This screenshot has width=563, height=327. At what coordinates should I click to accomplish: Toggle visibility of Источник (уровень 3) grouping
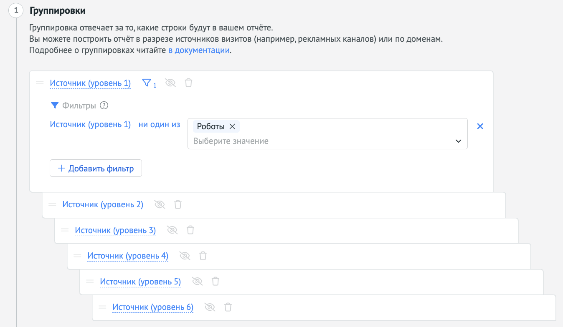tap(172, 230)
